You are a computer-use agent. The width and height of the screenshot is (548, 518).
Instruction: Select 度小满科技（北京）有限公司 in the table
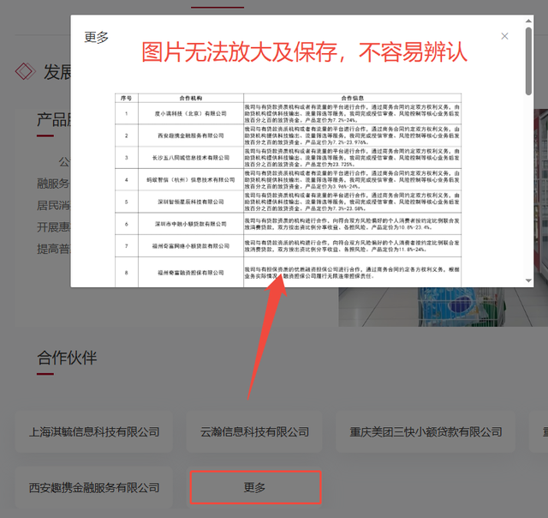[191, 113]
